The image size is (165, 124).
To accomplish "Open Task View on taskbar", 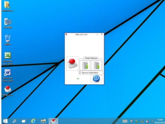I will coord(23,121).
